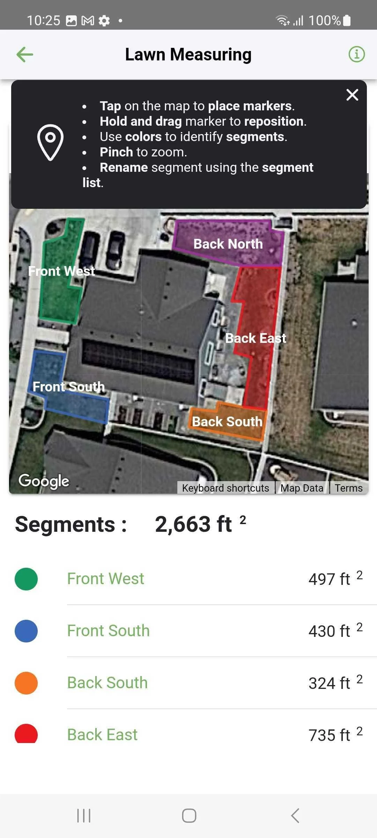Open the info icon in header
Screen dimensions: 377x838
tap(356, 54)
